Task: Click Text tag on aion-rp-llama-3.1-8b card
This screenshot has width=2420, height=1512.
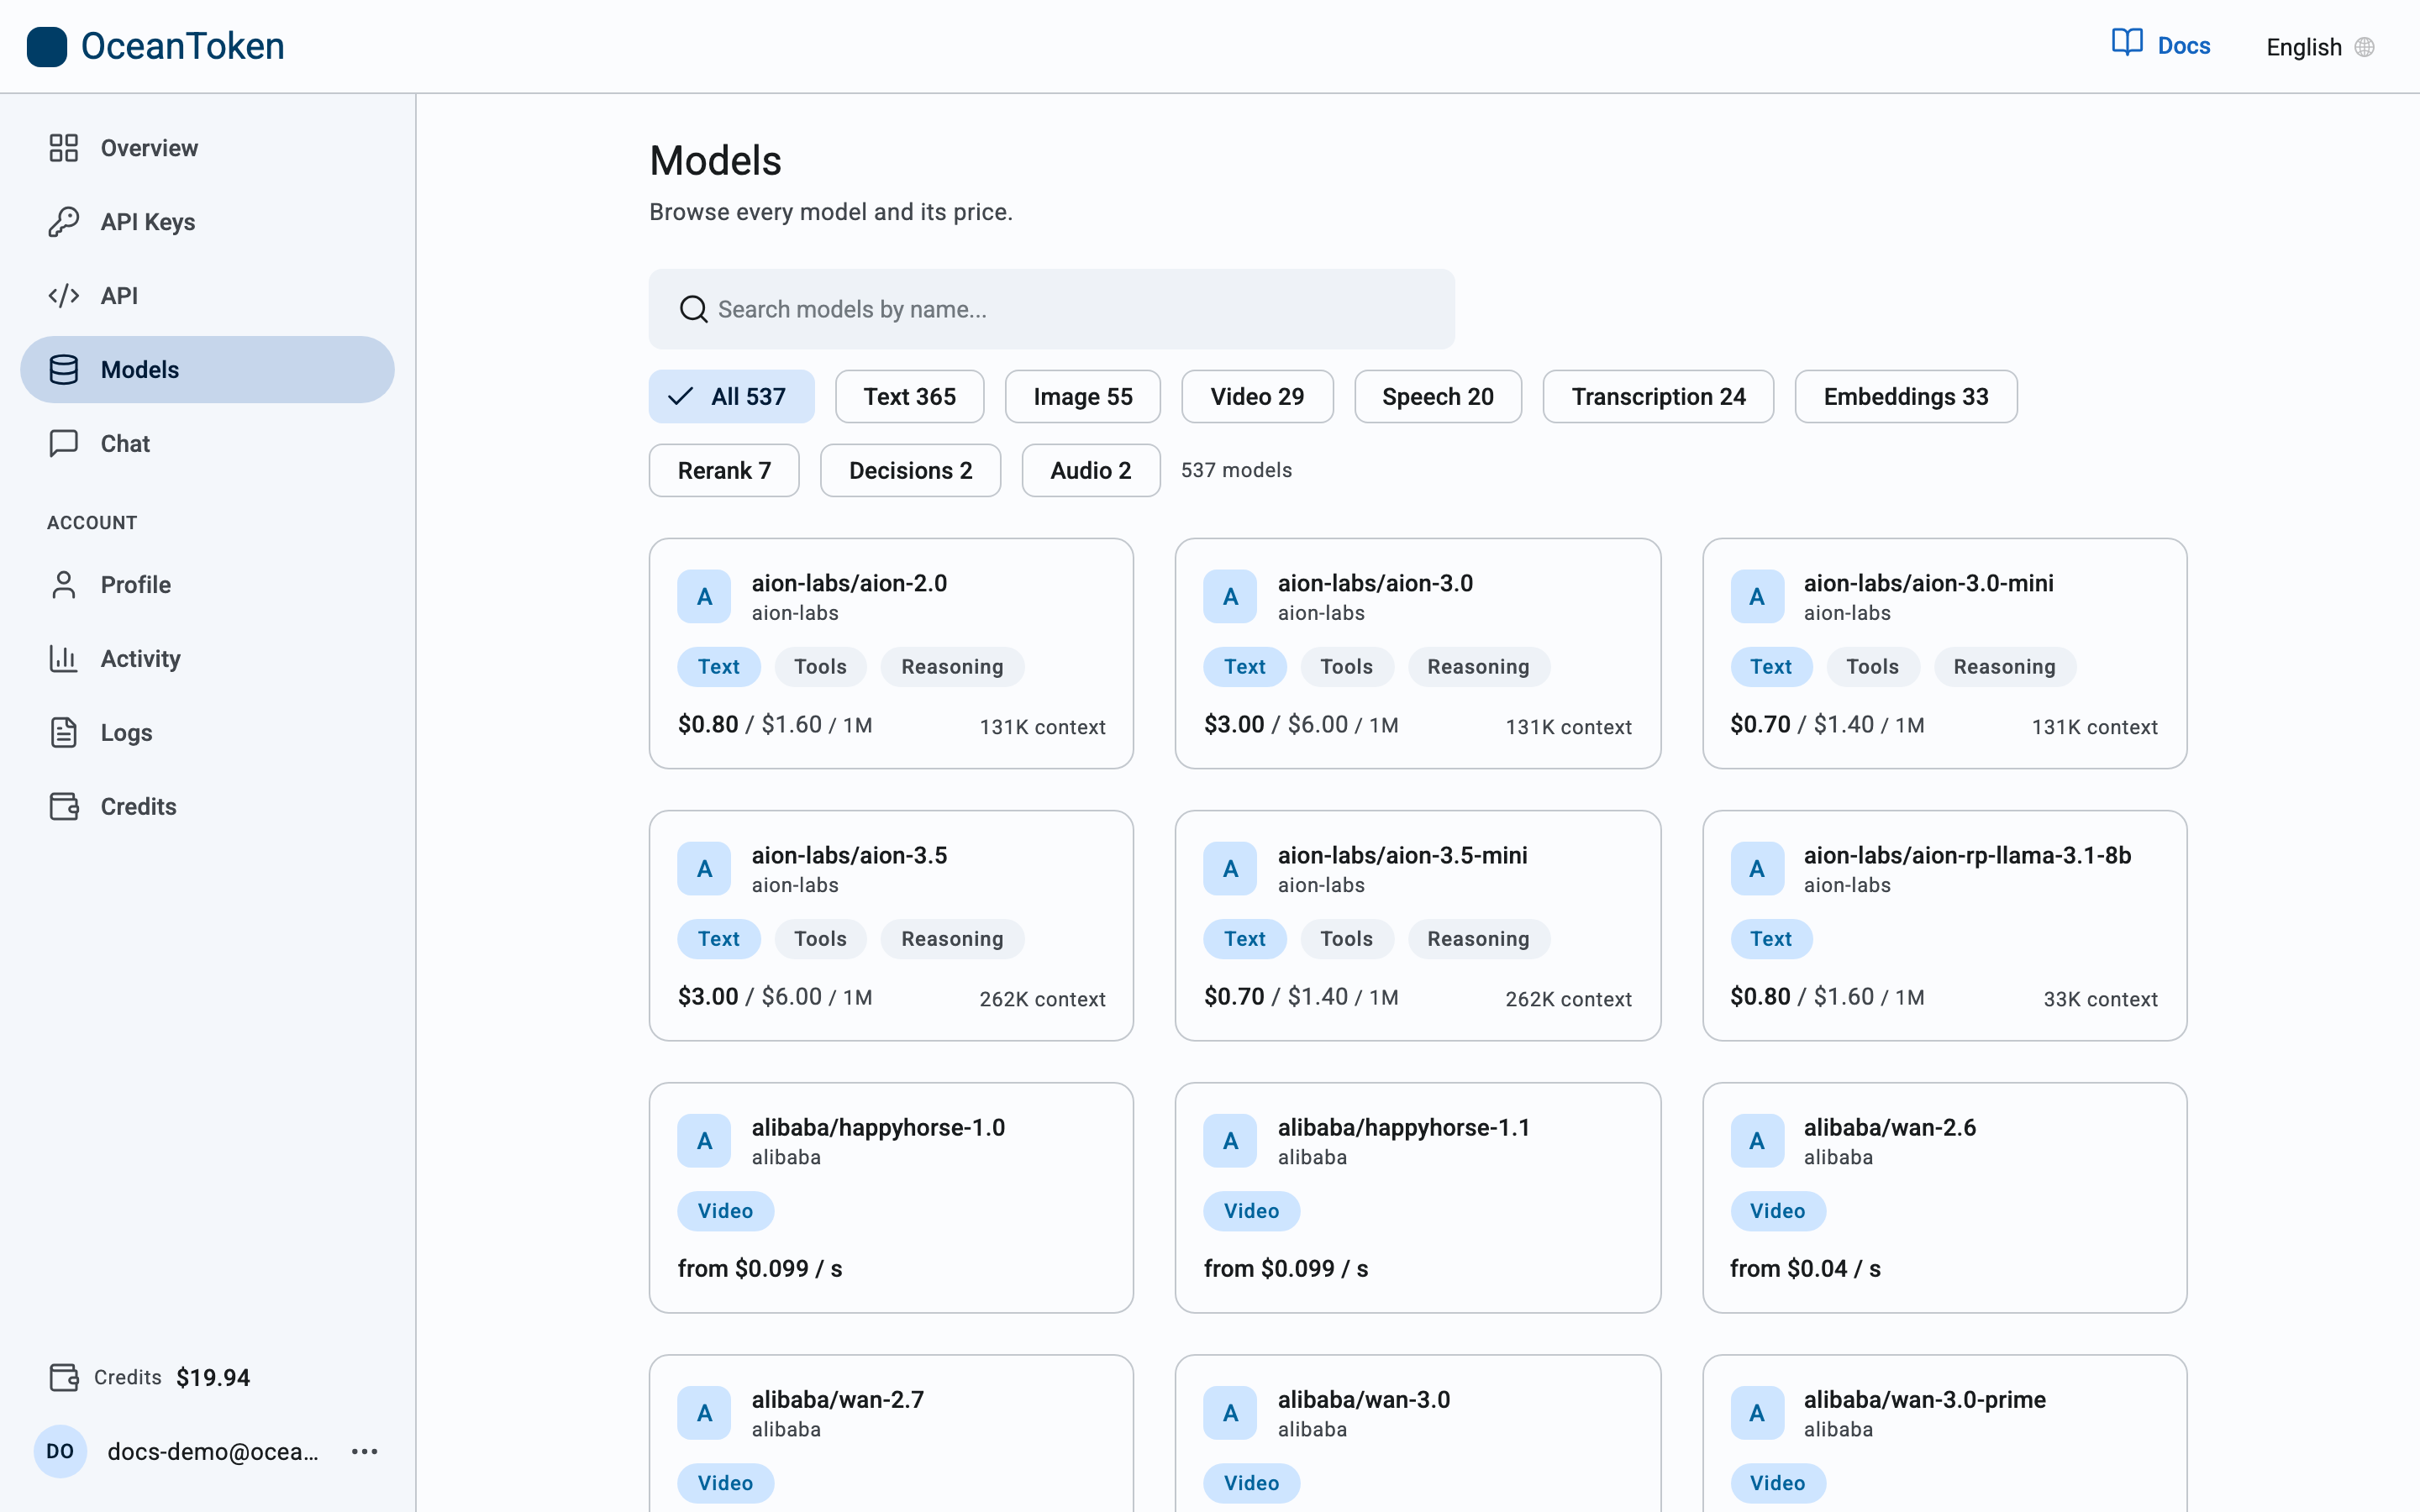Action: (1770, 939)
